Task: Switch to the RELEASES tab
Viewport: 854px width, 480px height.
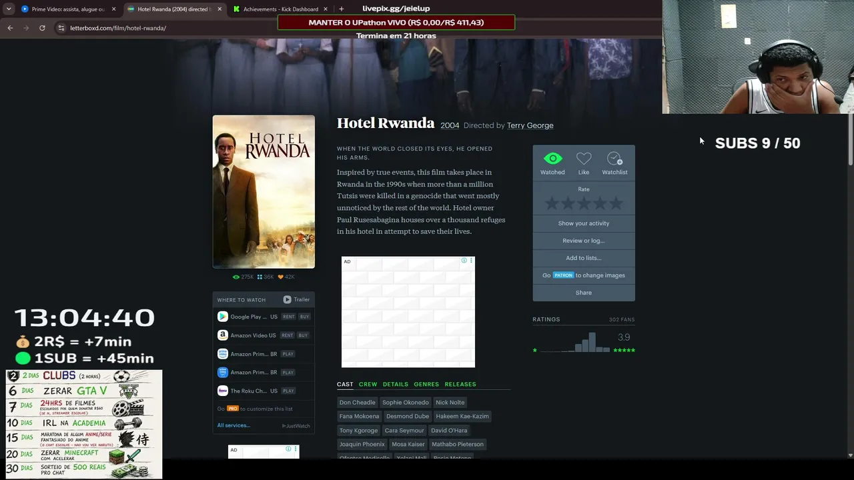Action: [x=460, y=384]
